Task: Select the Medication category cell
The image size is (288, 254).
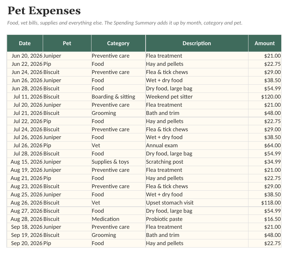Action: click(118, 219)
